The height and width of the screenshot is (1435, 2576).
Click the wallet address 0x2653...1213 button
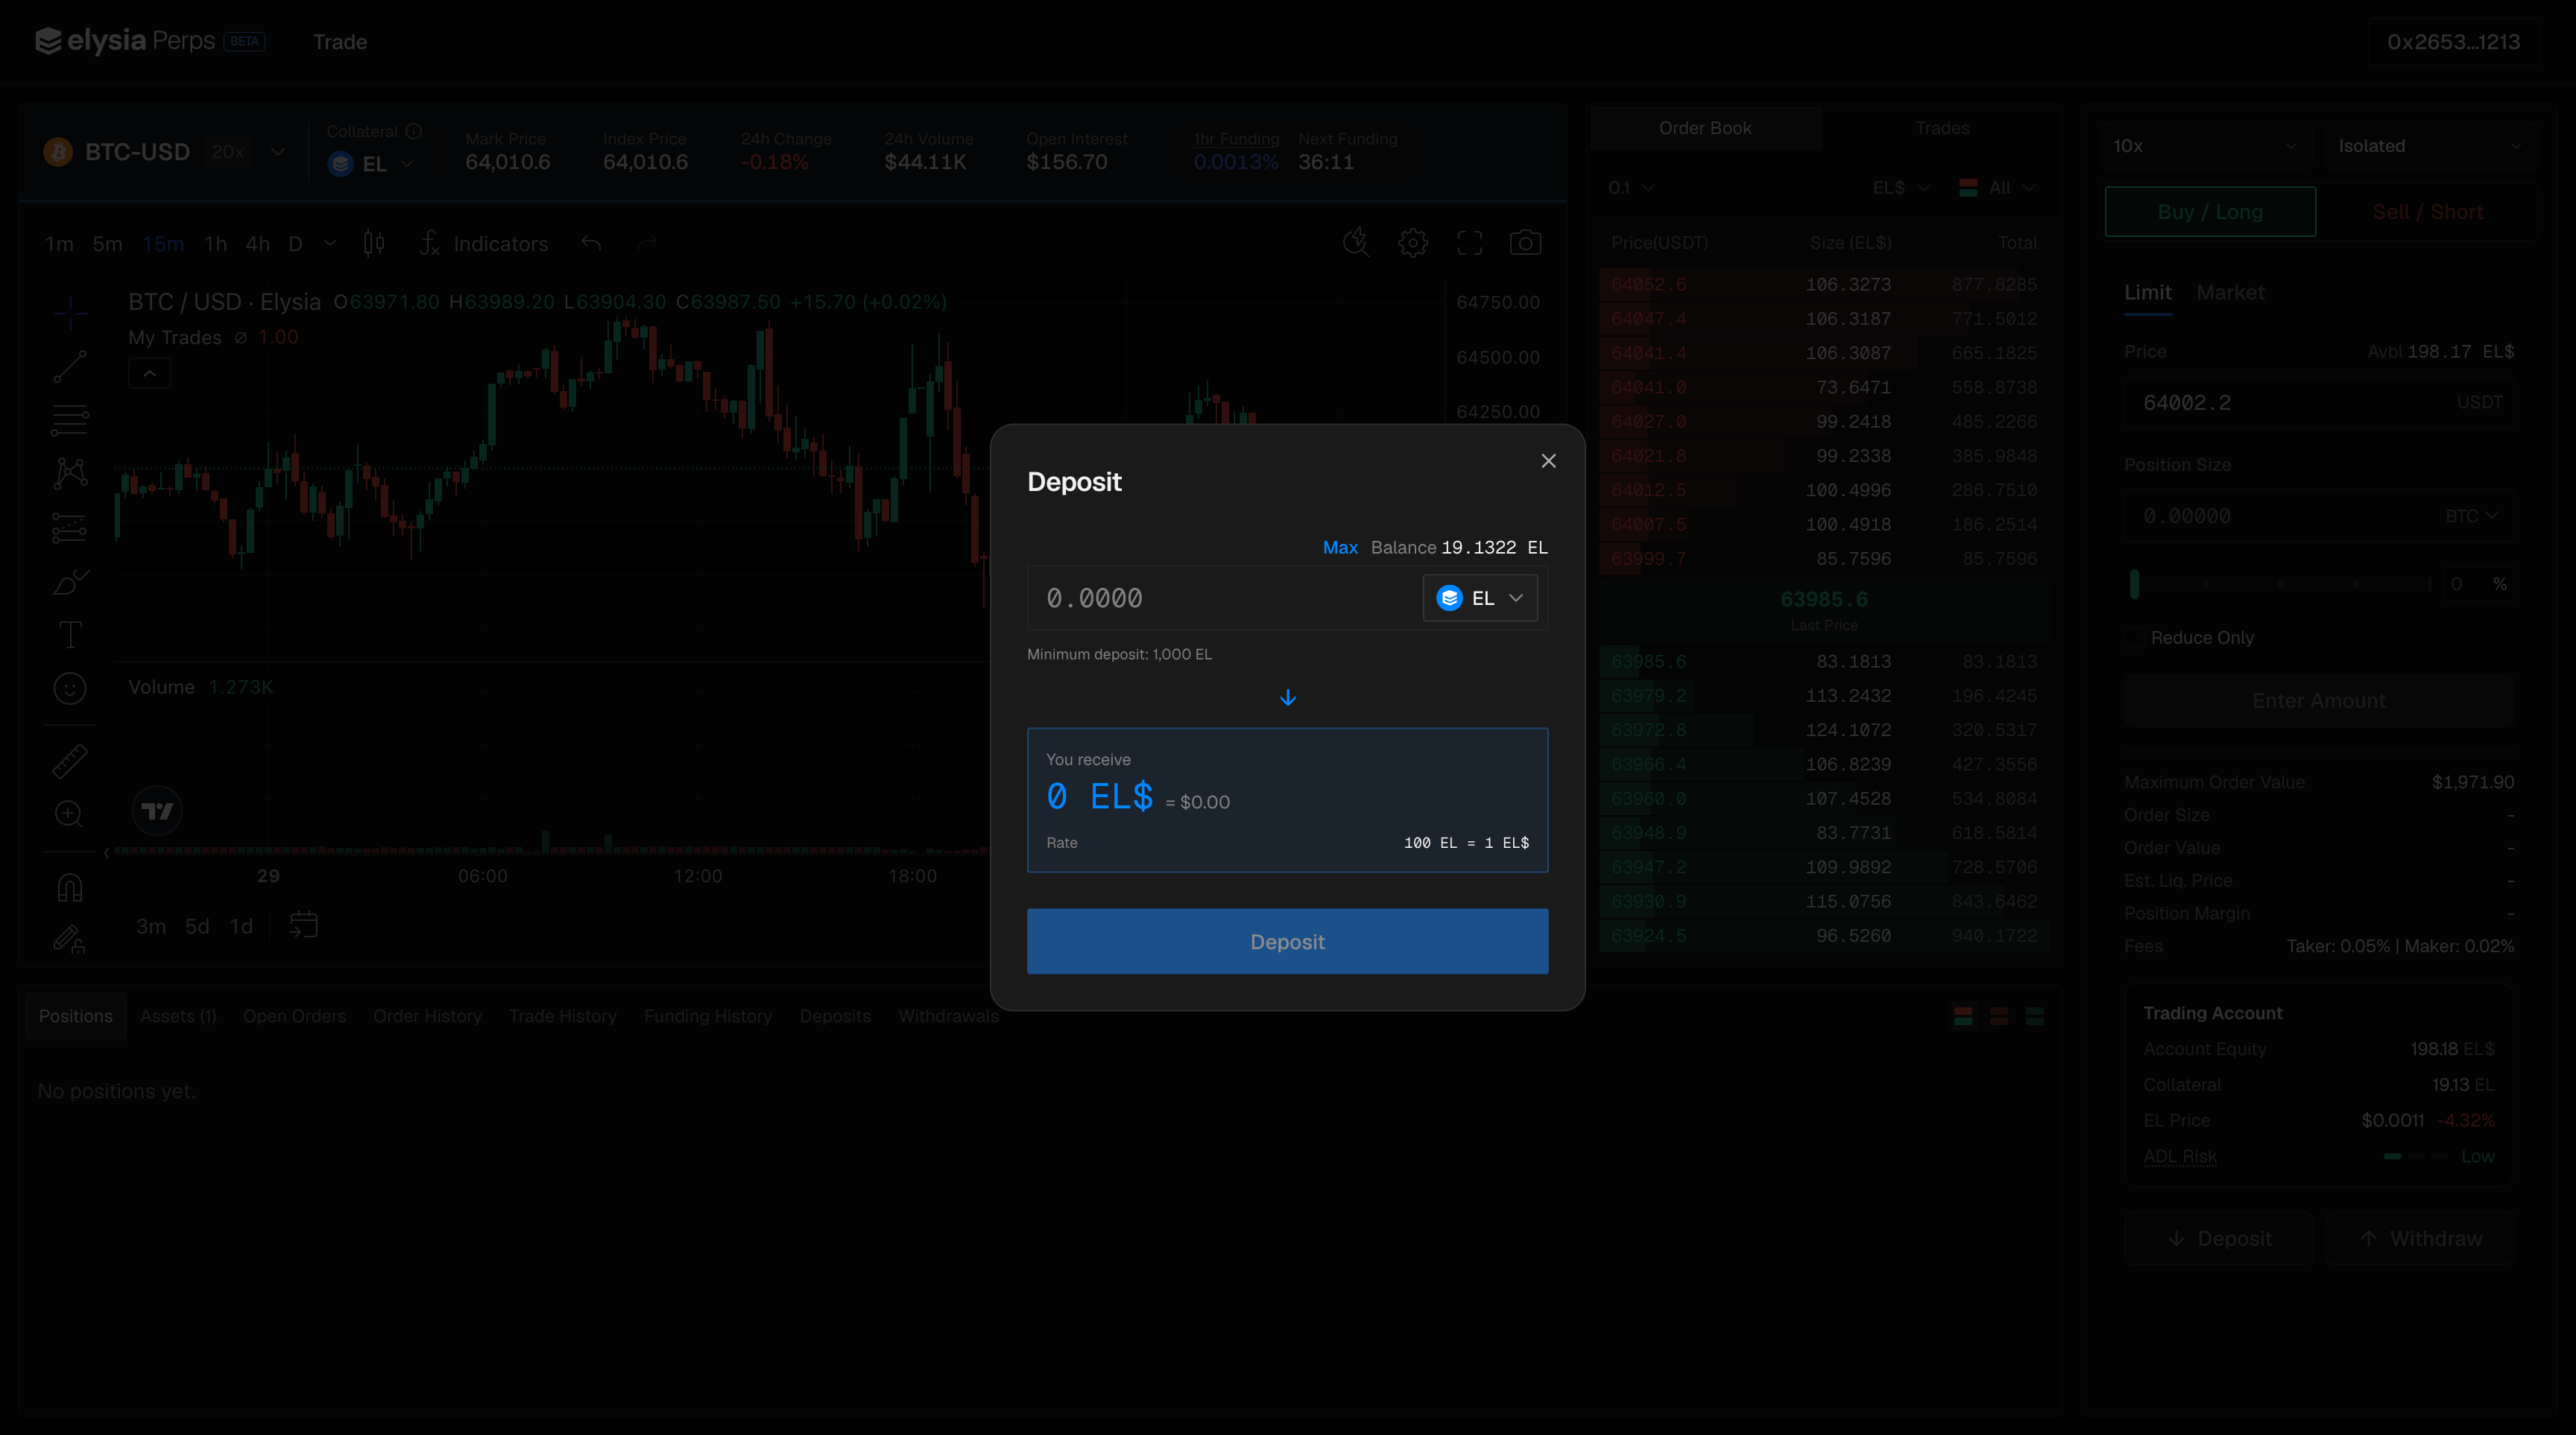coord(2453,42)
